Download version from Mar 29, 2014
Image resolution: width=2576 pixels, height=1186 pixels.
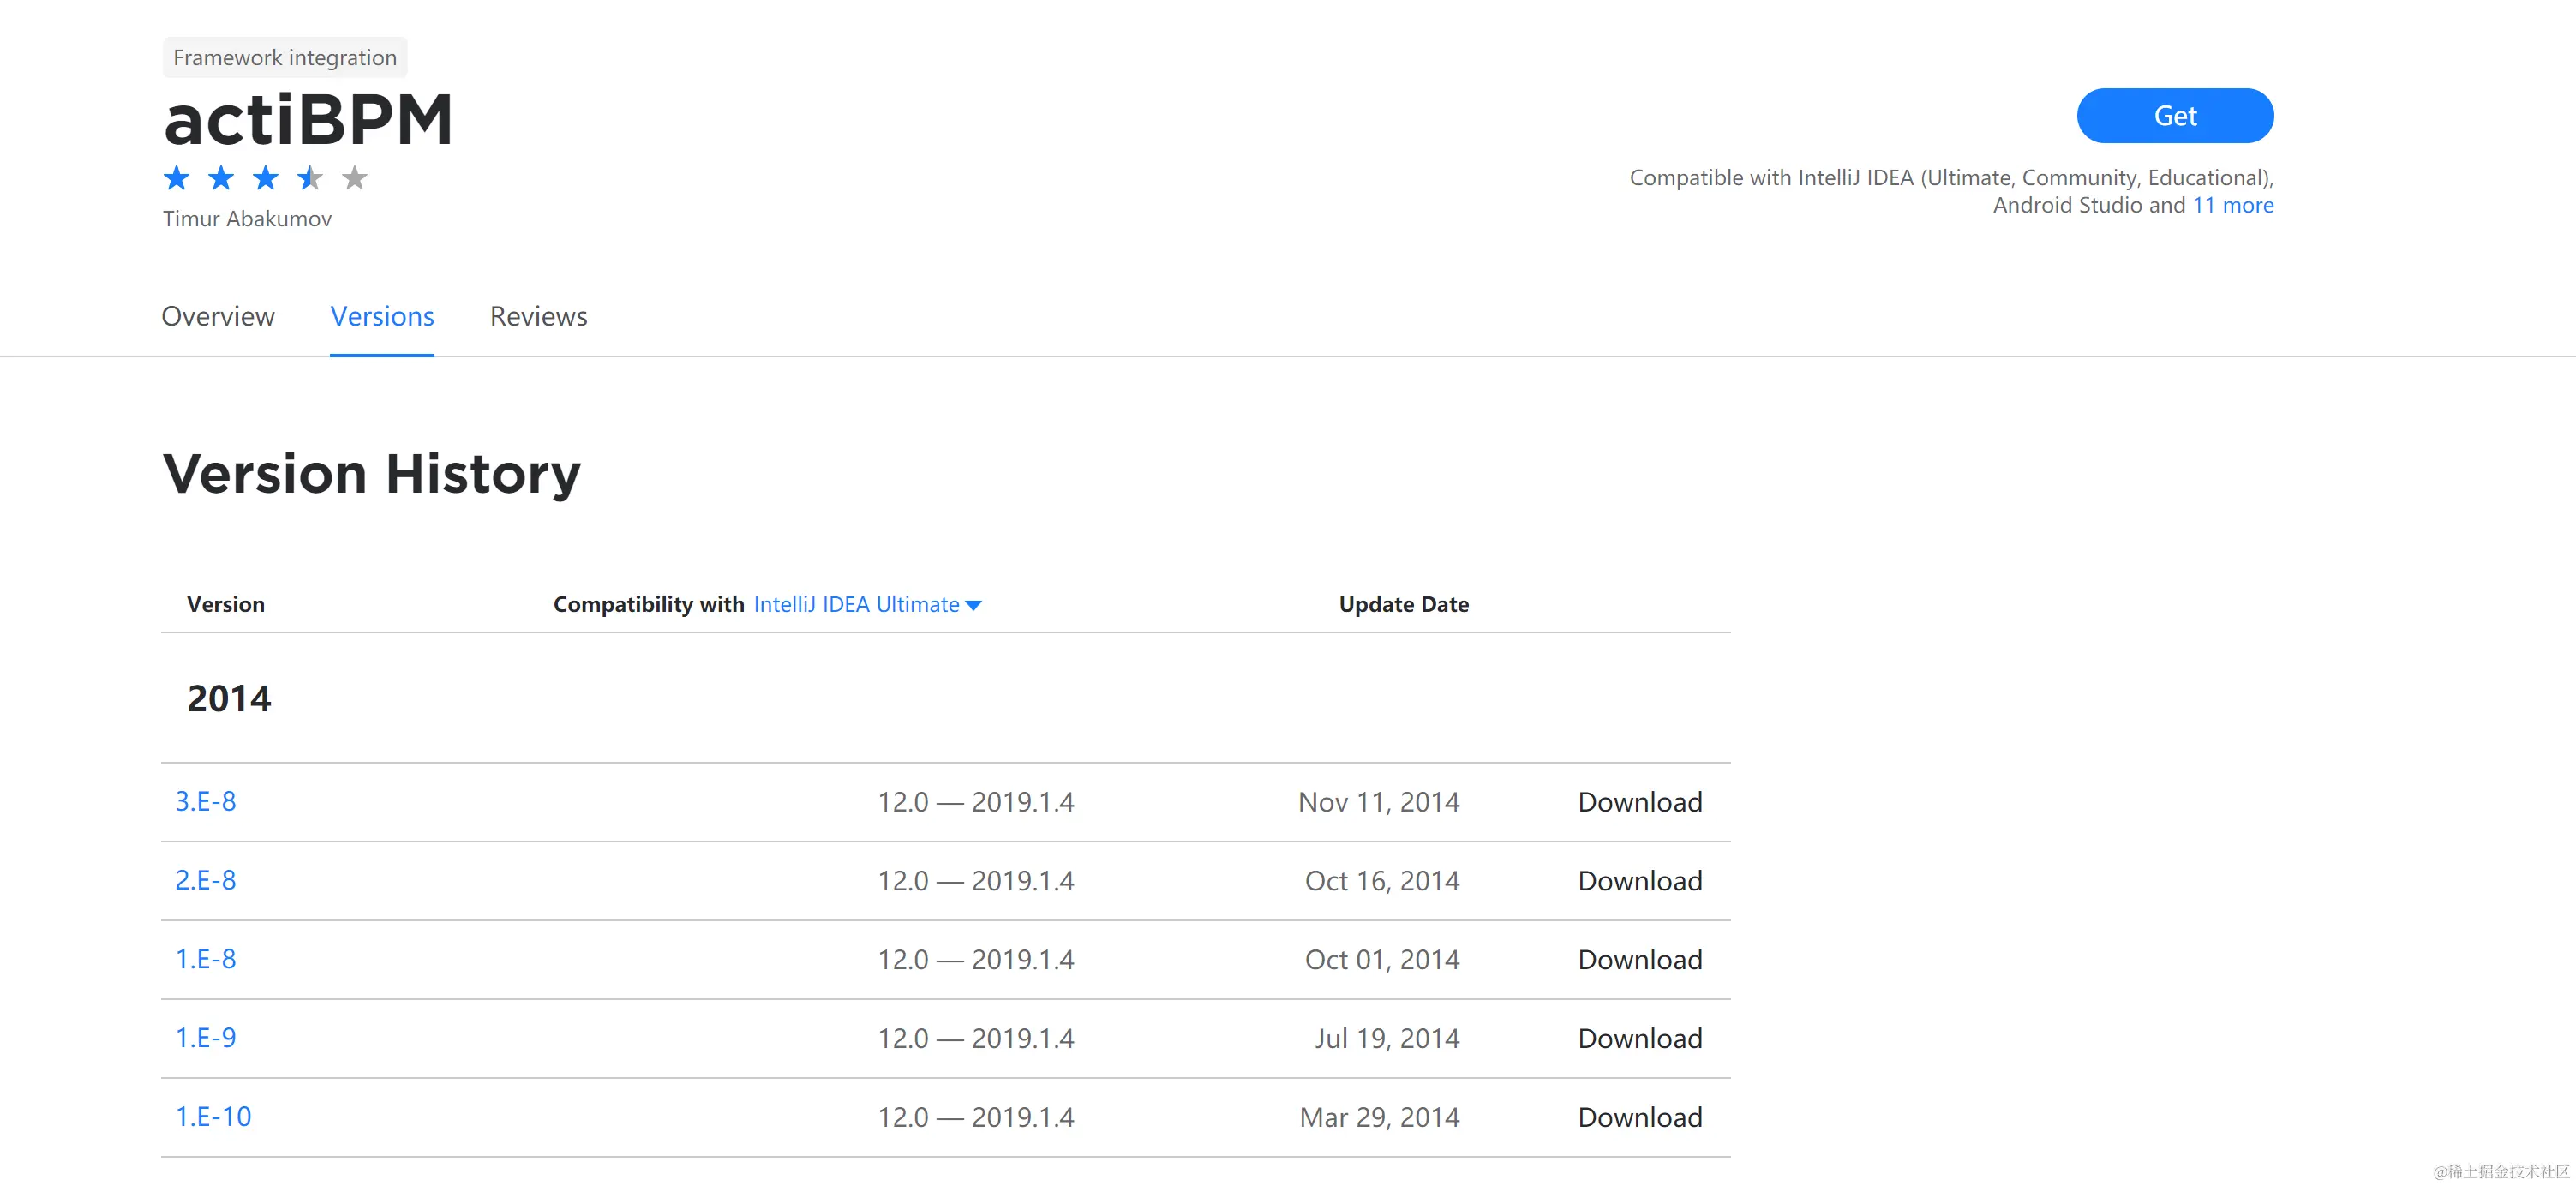1639,1117
